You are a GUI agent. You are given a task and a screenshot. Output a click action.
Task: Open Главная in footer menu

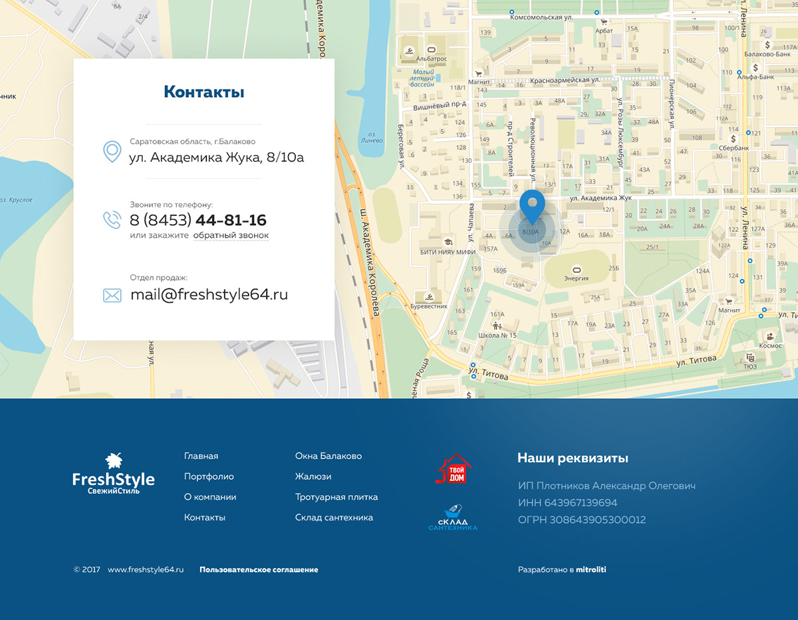201,456
